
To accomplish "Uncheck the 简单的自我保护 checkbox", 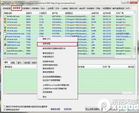I will click(x=4, y=109).
